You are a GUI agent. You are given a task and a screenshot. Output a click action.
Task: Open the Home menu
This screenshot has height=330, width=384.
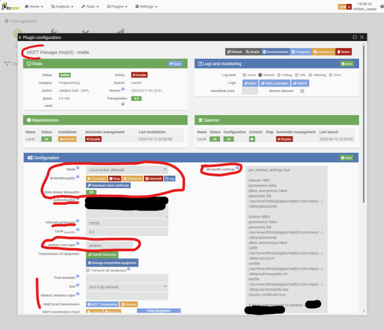[x=34, y=6]
